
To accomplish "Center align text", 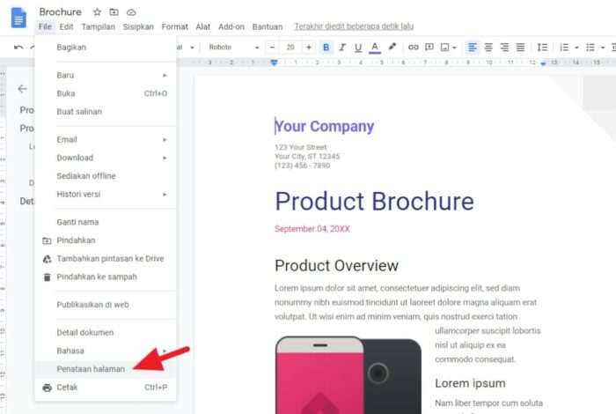I will pos(488,48).
